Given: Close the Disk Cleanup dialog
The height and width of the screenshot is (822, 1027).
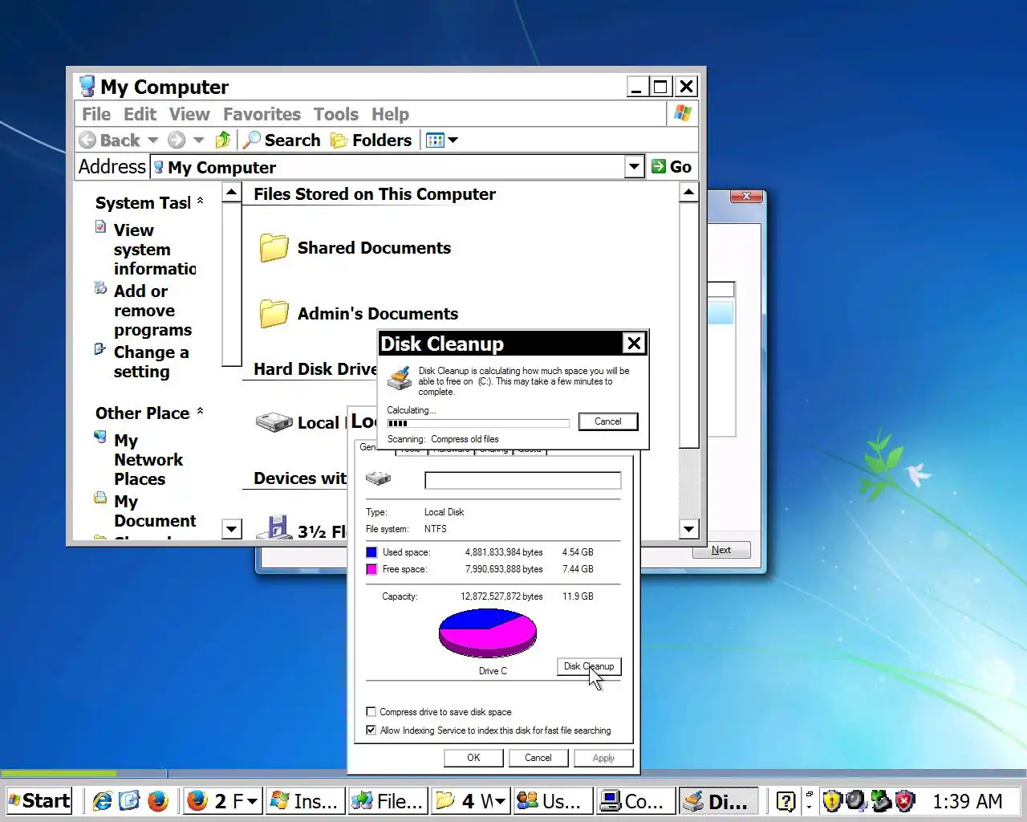Looking at the screenshot, I should tap(634, 344).
